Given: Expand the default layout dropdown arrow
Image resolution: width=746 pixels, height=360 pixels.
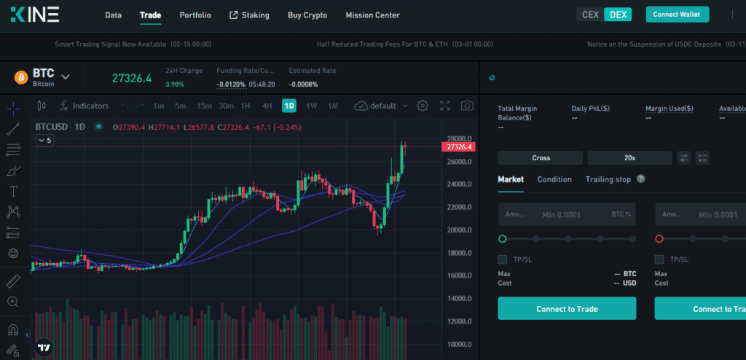Looking at the screenshot, I should 405,106.
